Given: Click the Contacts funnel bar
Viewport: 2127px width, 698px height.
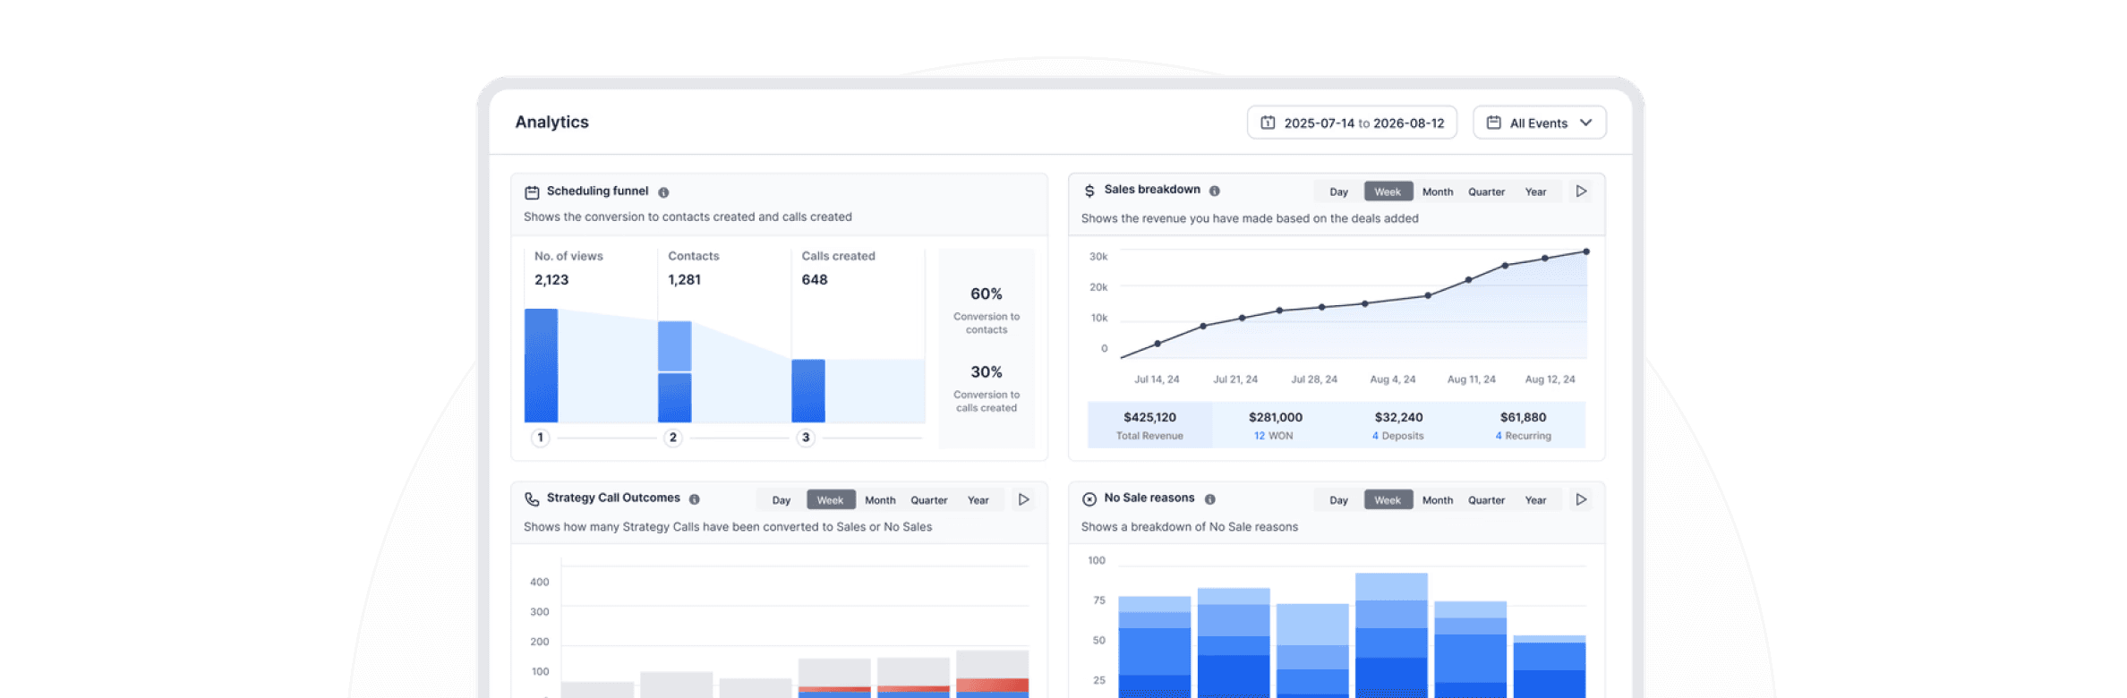Looking at the screenshot, I should 675,371.
